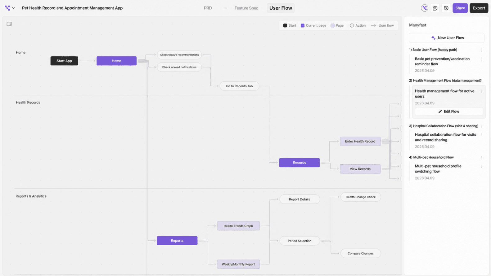Image resolution: width=491 pixels, height=276 pixels.
Task: Click Health Change Check node
Action: tap(361, 197)
